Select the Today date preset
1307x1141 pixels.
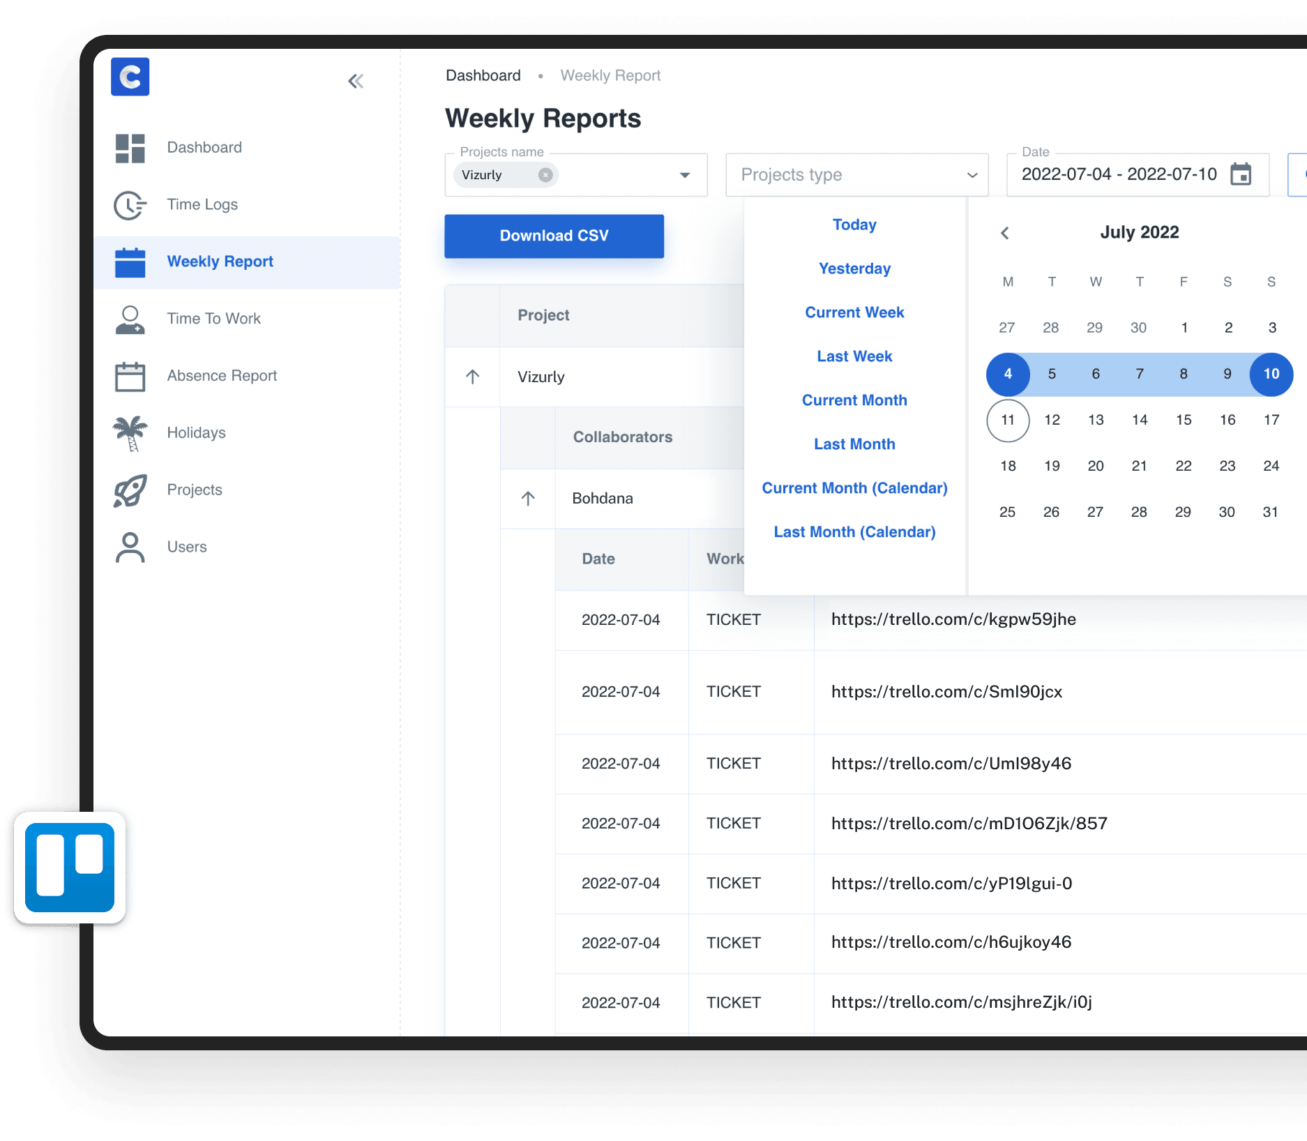pyautogui.click(x=854, y=225)
